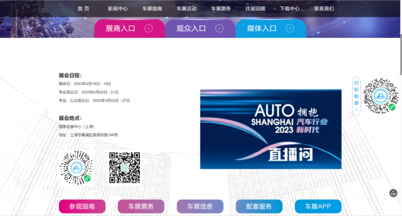Open the 参观指南 button
The image size is (402, 216).
coord(82,206)
